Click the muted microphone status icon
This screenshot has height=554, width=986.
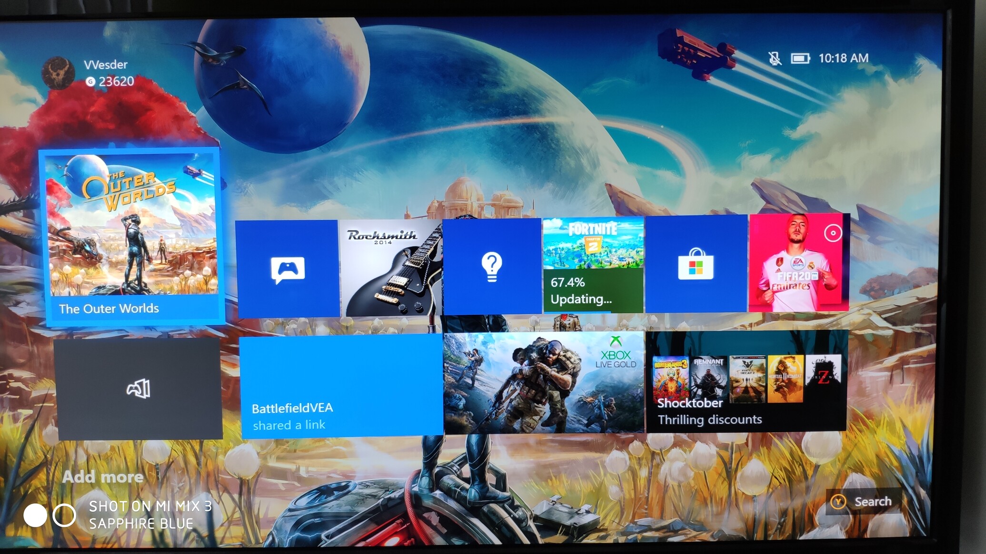tap(775, 58)
